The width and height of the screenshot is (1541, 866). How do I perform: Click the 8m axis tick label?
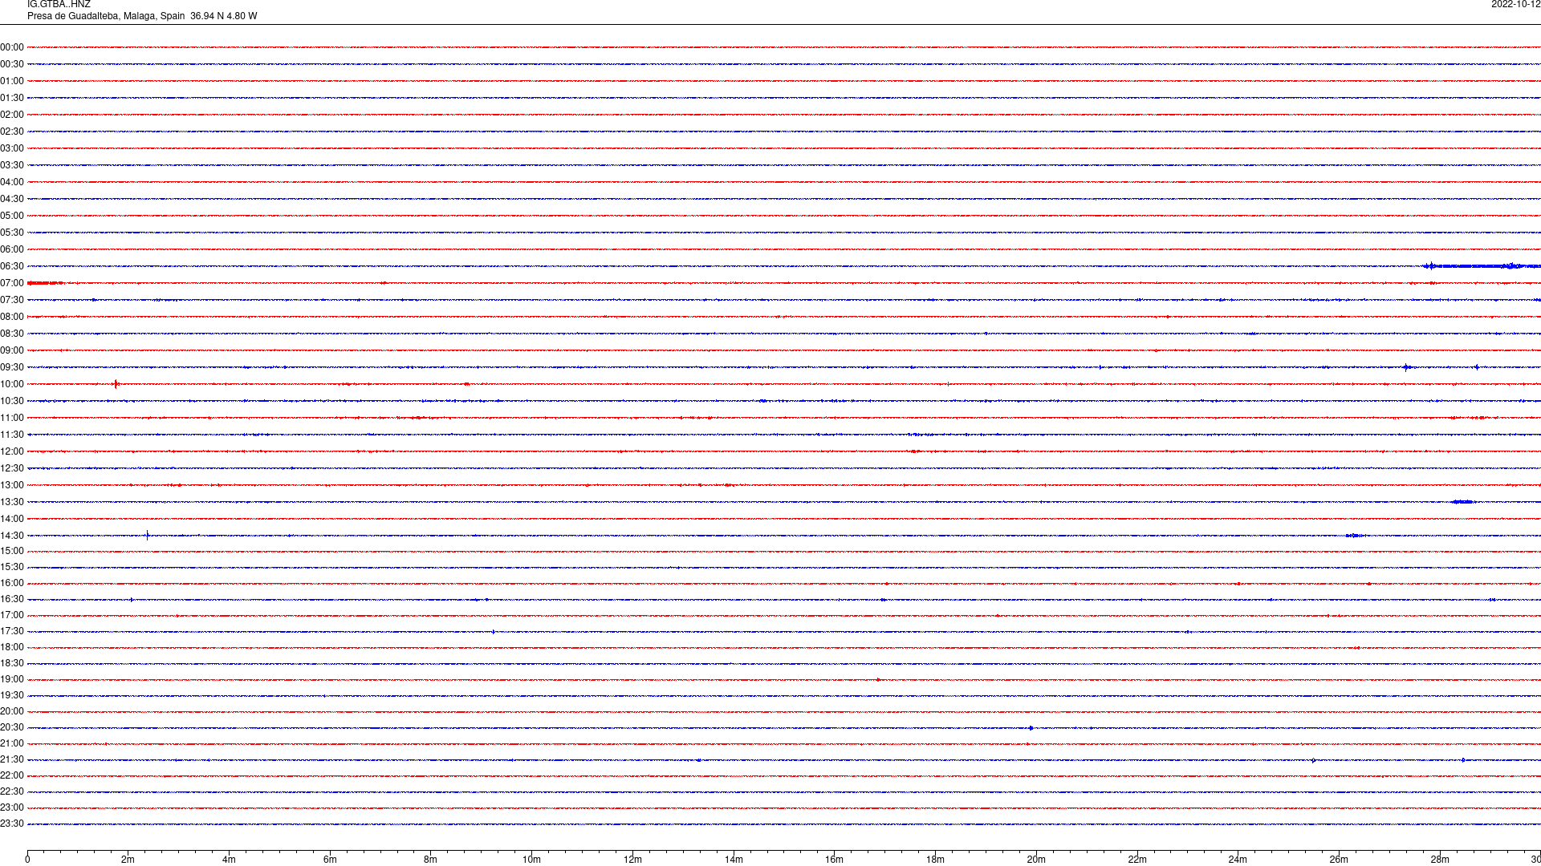click(431, 860)
